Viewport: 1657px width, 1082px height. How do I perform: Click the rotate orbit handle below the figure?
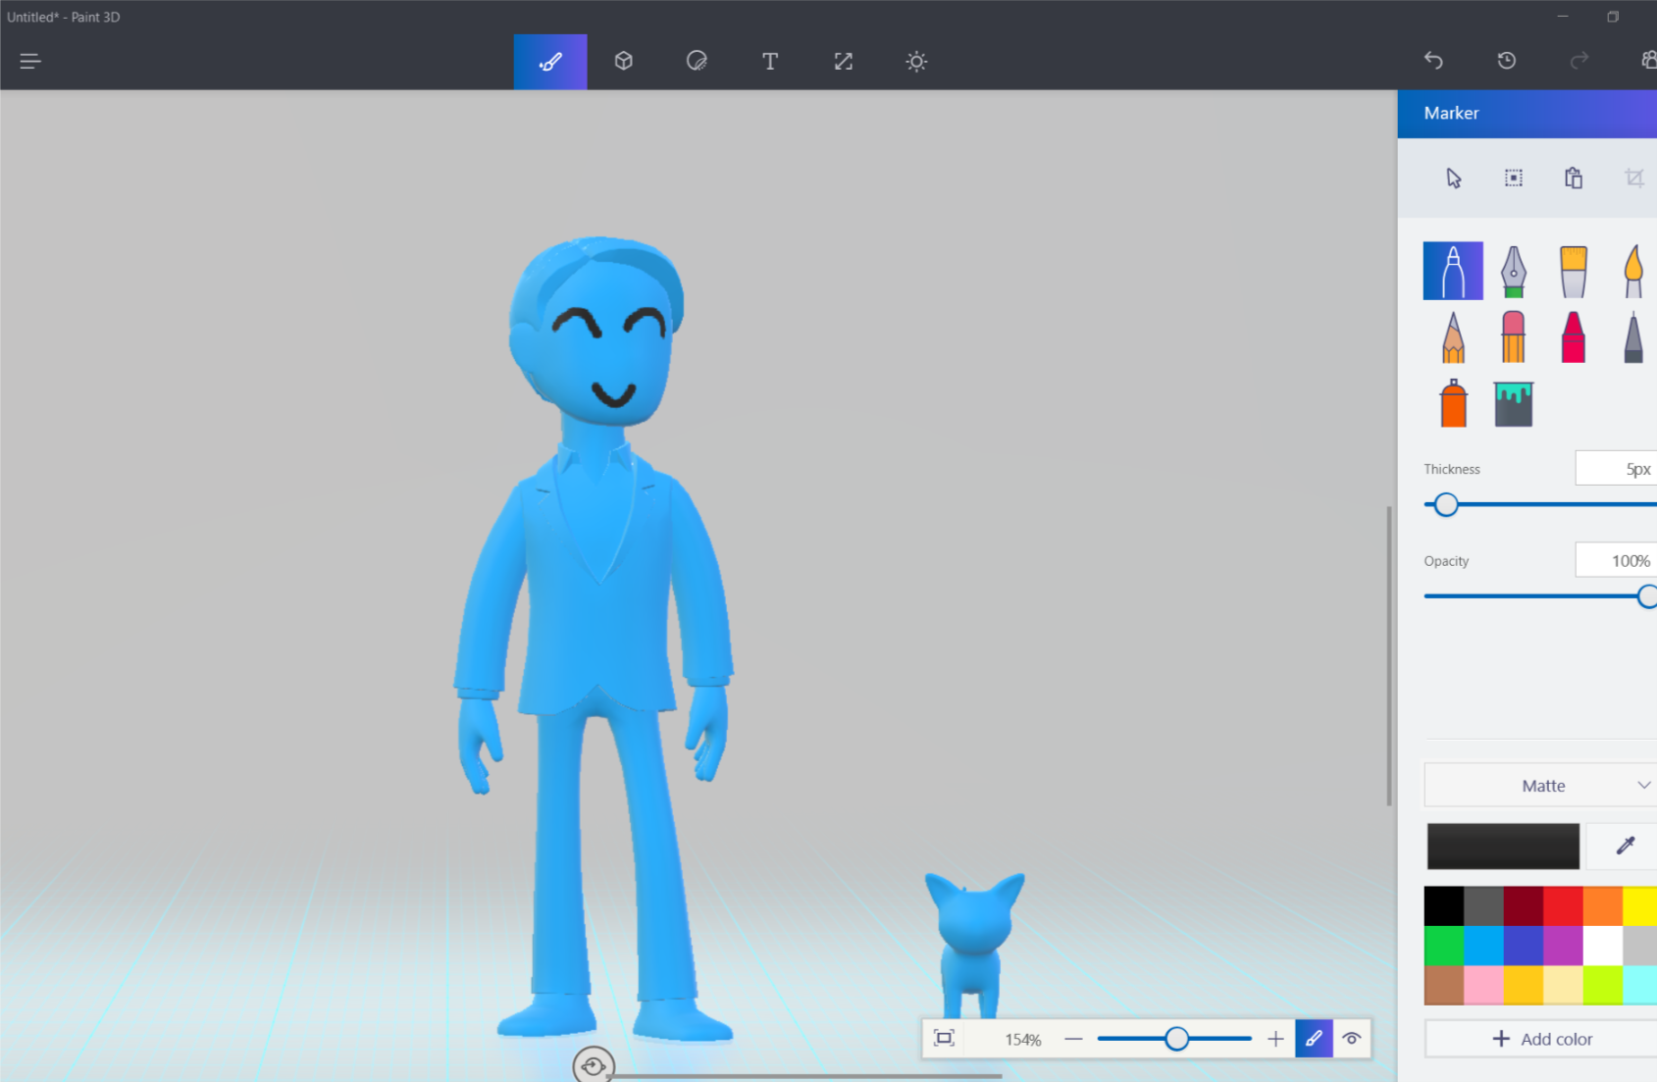[594, 1065]
